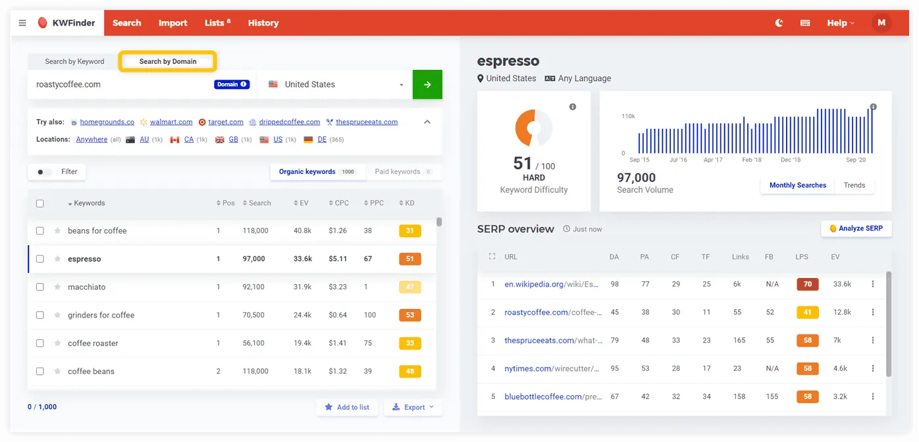Viewport: 919px width, 442px height.
Task: Open the History menu item
Action: coord(263,23)
